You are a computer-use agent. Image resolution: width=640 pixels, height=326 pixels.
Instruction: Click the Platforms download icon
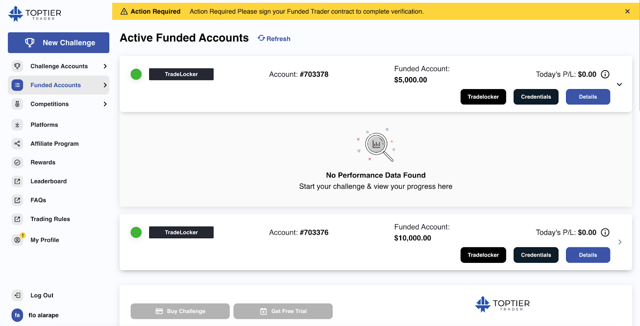[17, 125]
